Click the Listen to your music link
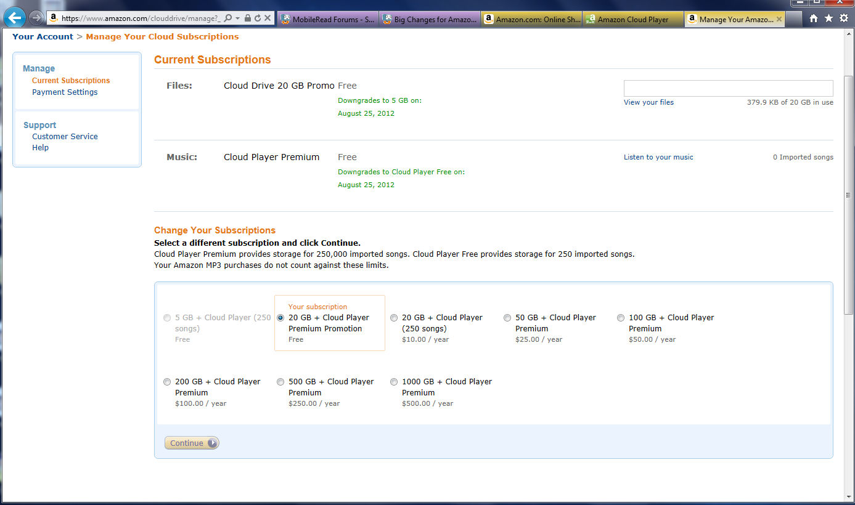Image resolution: width=855 pixels, height=505 pixels. click(x=658, y=157)
